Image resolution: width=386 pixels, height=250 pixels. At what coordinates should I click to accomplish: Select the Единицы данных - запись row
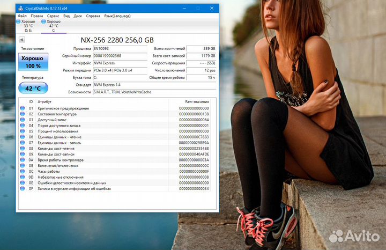(115, 143)
